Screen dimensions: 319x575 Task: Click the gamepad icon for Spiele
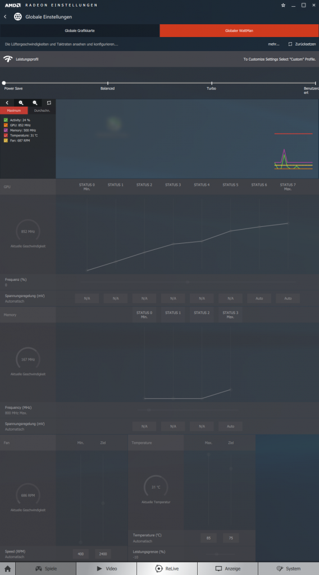39,569
